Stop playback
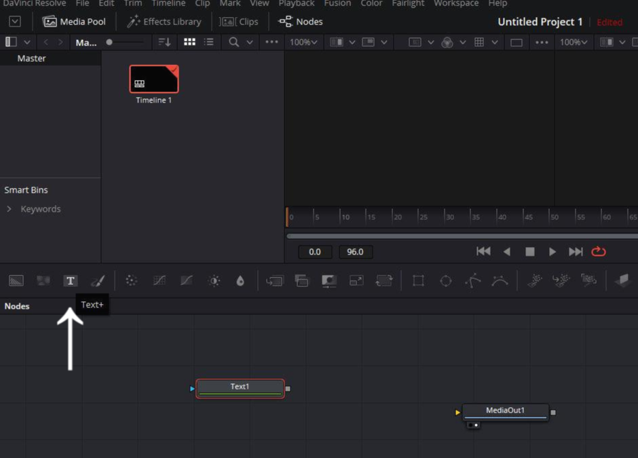 pyautogui.click(x=530, y=252)
